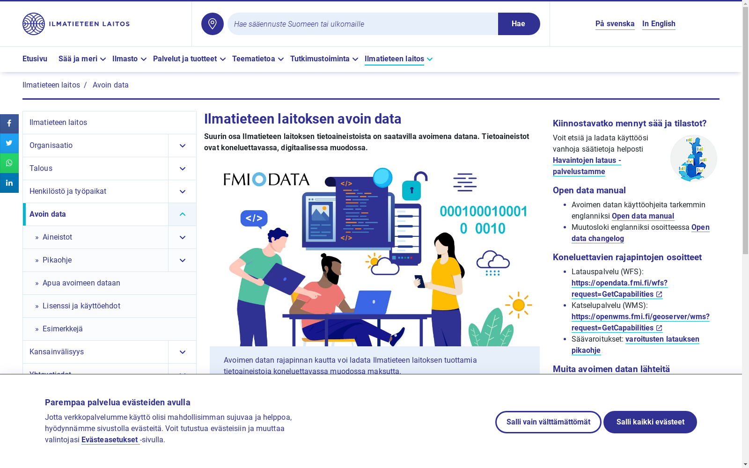
Task: Open the Tutkimustoiminta menu
Action: 320,59
